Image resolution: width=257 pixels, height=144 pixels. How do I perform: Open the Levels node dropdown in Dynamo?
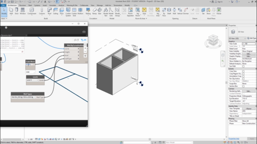32,80
